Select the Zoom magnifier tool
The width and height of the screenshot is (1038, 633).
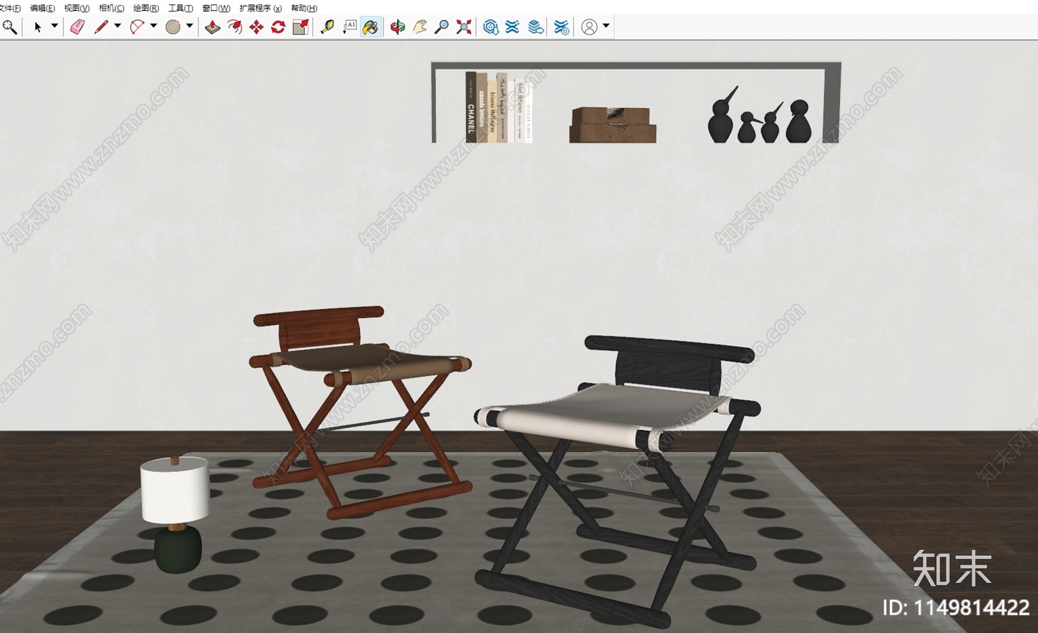point(442,27)
